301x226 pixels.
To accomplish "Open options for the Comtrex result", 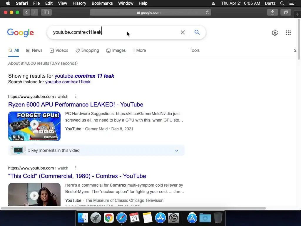I will click(x=76, y=168).
